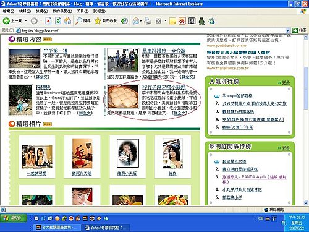Open the Back button history dropdown arrow

click(26, 21)
